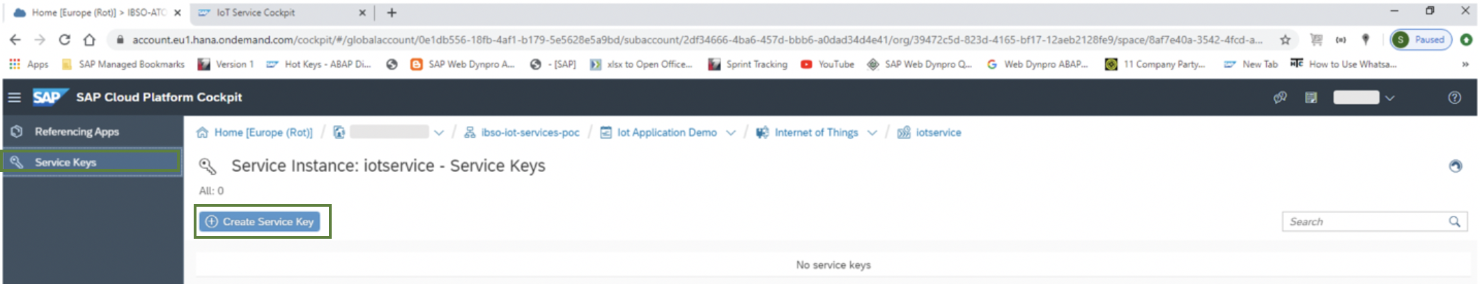Go back in browser history

coord(15,40)
